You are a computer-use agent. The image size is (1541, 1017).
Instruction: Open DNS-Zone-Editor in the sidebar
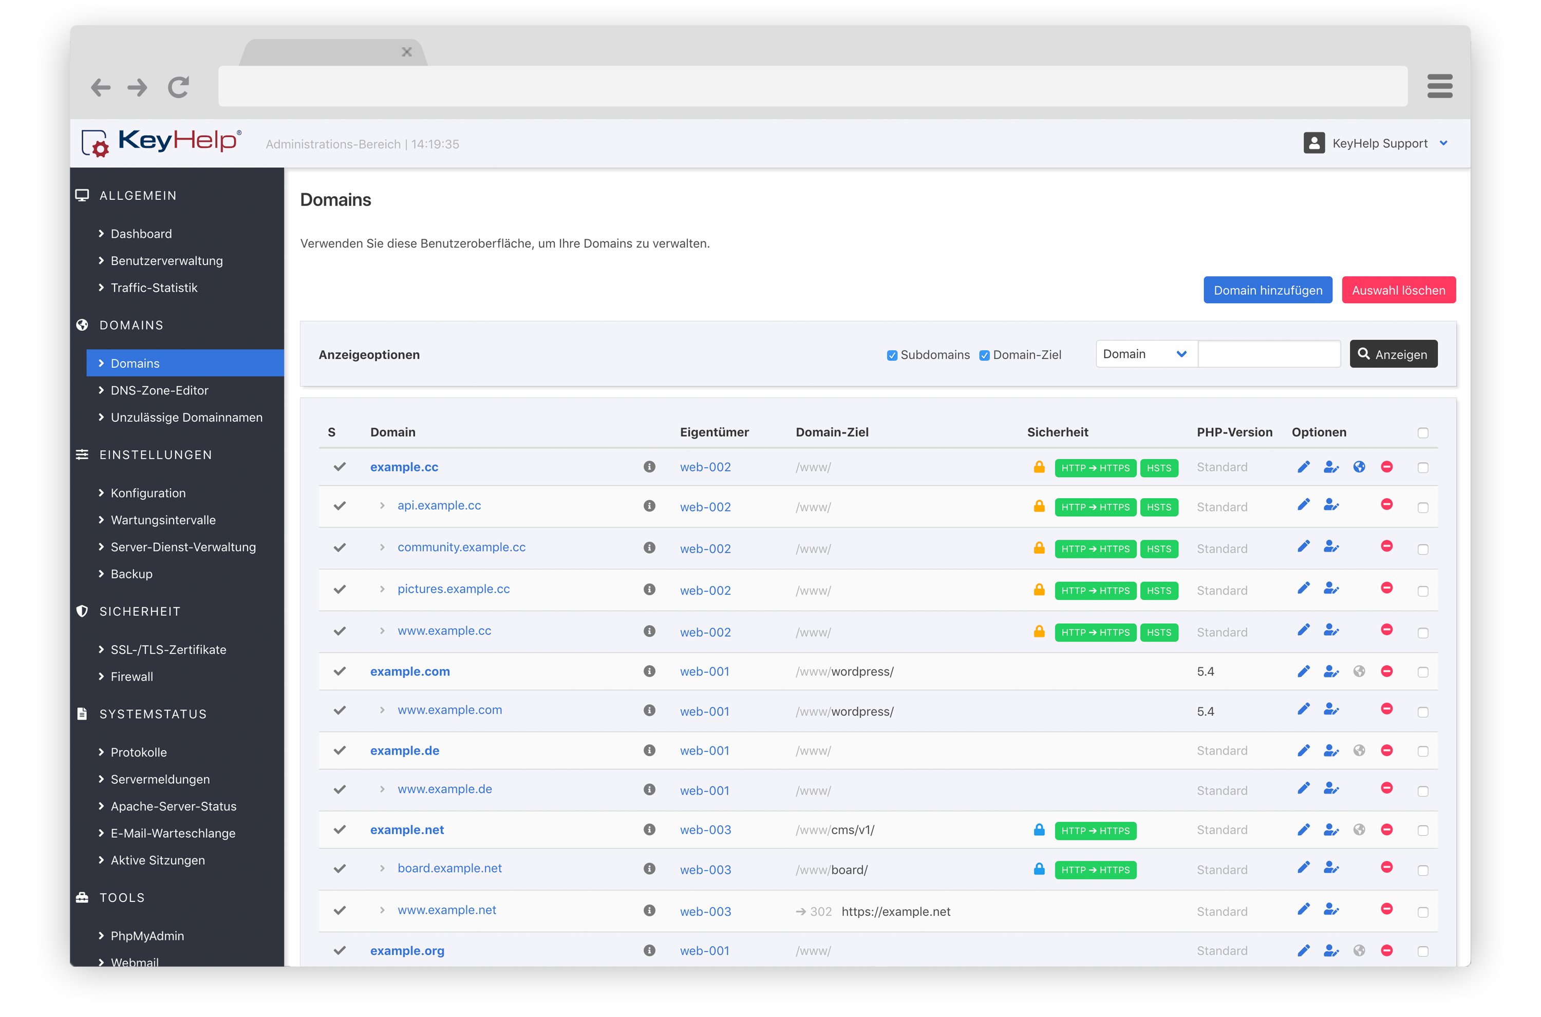tap(159, 390)
